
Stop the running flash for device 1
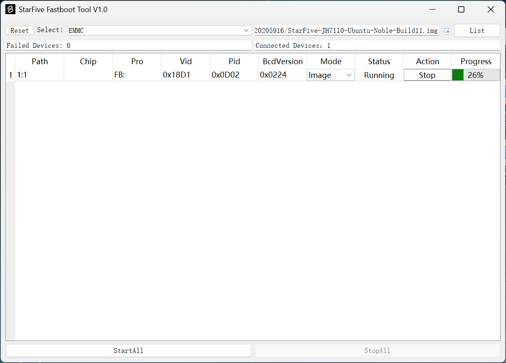427,75
